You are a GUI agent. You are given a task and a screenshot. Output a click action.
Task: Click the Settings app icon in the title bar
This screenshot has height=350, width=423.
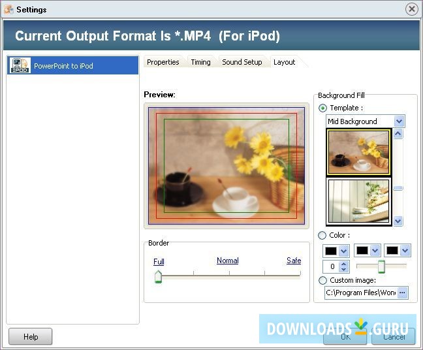tap(8, 9)
